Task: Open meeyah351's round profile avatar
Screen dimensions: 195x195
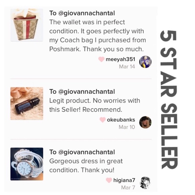Action: pyautogui.click(x=145, y=62)
